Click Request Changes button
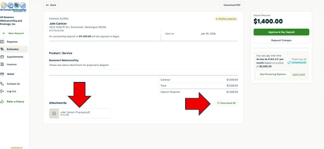 [281, 40]
